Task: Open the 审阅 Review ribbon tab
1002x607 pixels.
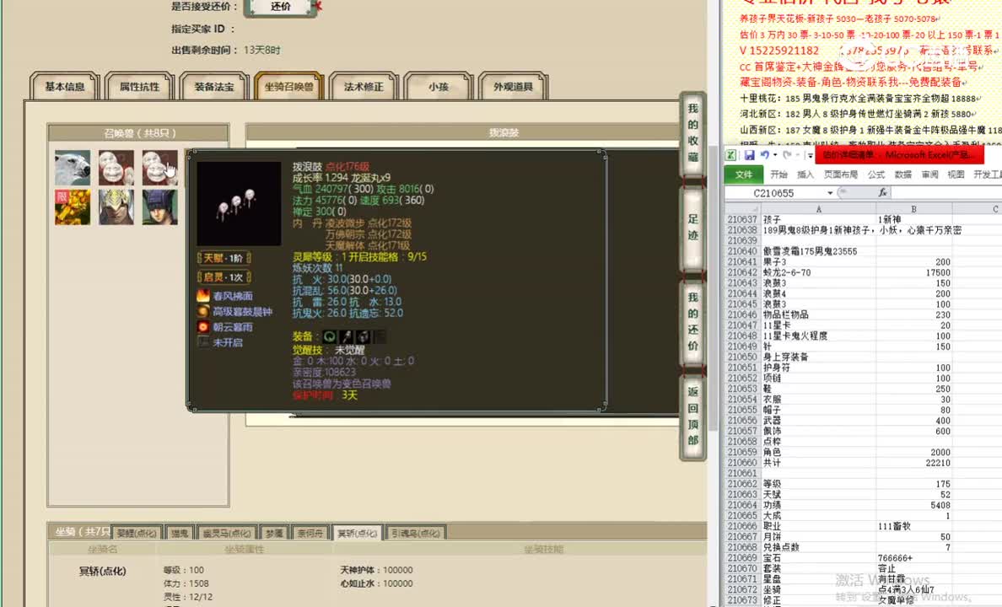Action: coord(929,175)
